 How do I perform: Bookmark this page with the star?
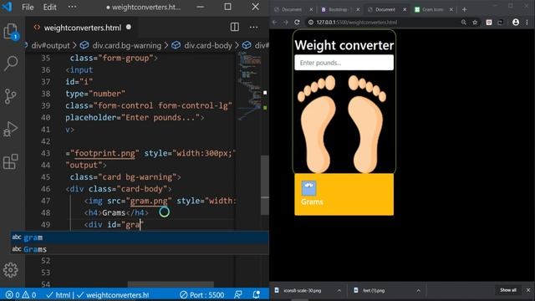475,23
